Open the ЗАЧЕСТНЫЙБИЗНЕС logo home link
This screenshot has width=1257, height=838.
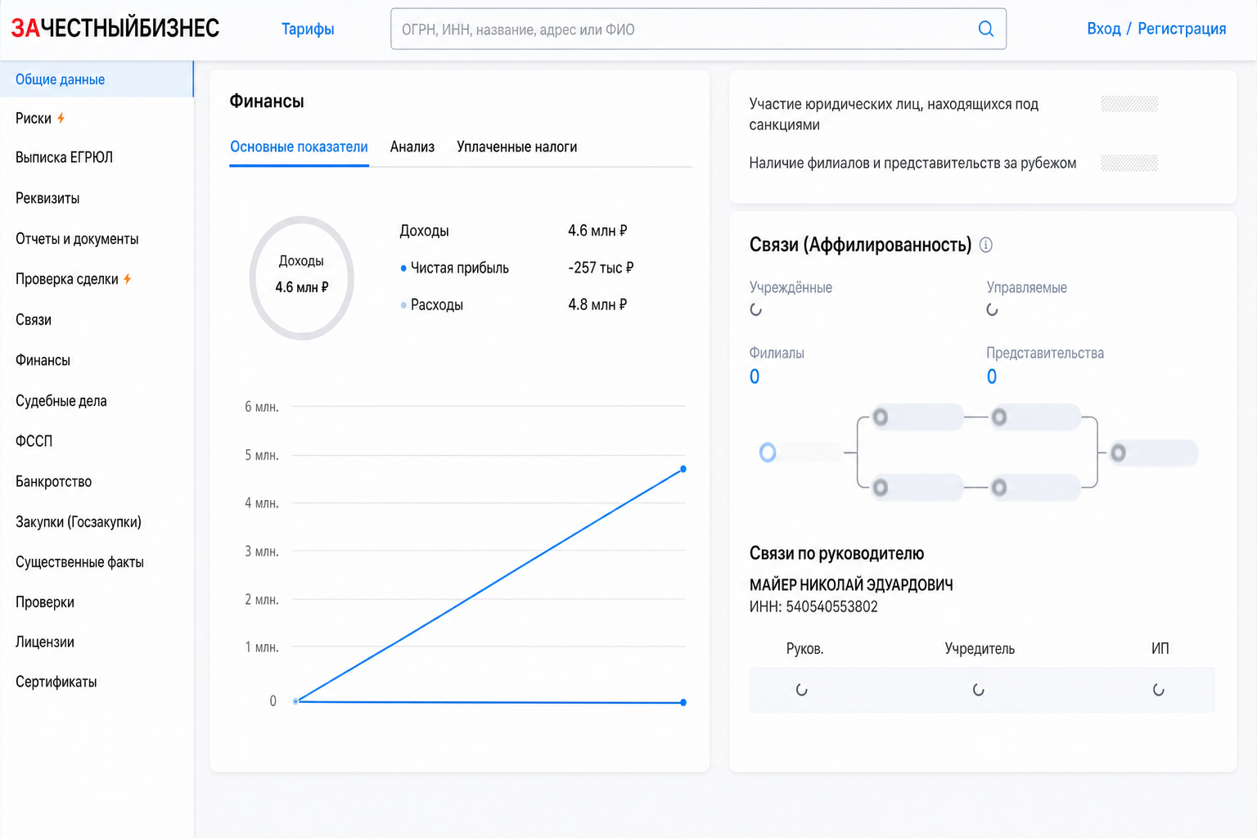pos(115,29)
